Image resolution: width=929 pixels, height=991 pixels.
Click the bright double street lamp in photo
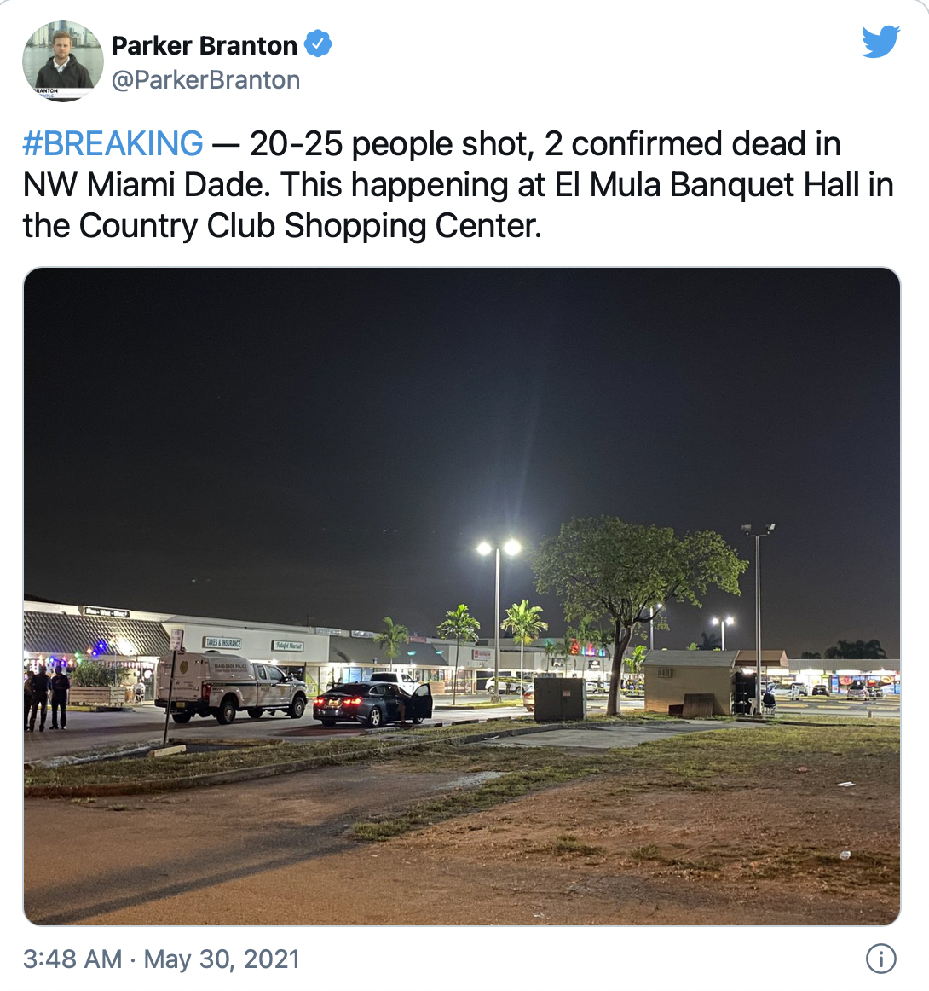[498, 548]
